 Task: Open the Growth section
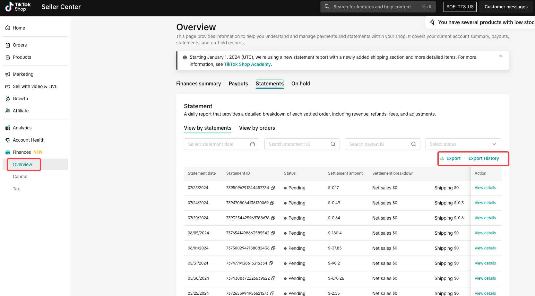point(20,99)
